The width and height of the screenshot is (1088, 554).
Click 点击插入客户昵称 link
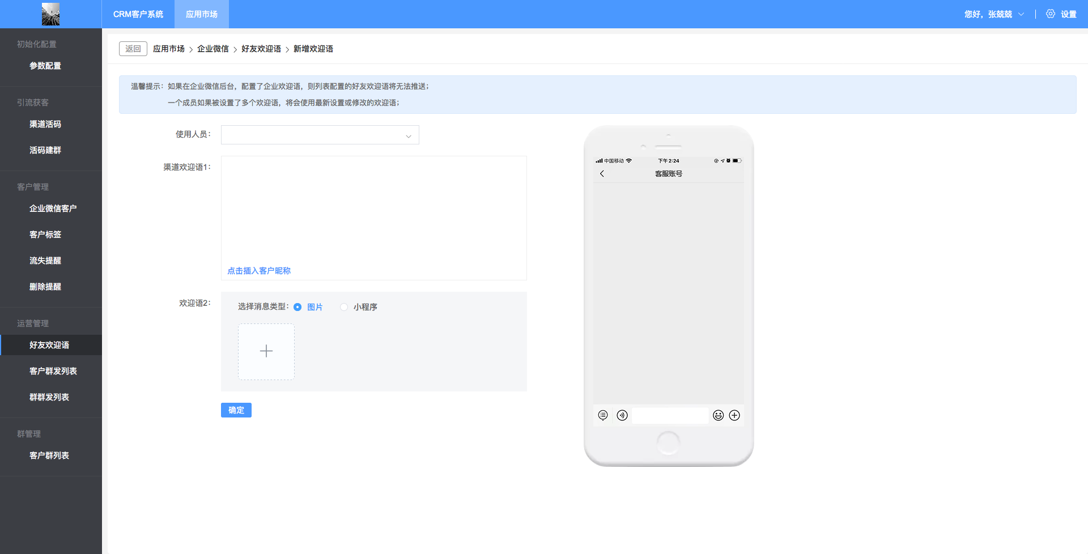click(259, 271)
